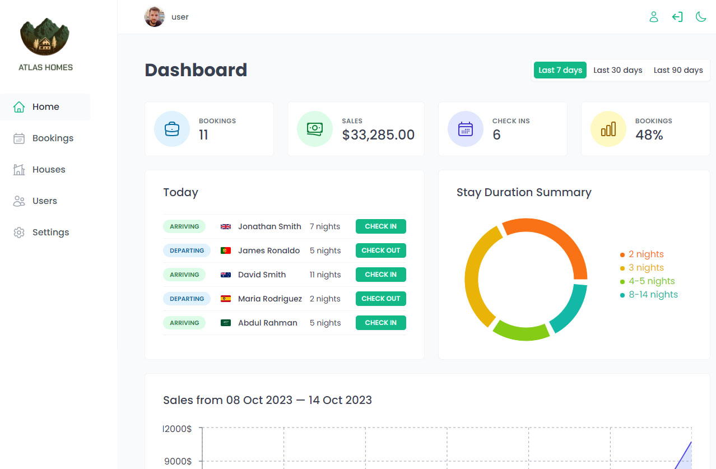Screen dimensions: 716x469
Task: Click the briefcase icon on Bookings card
Action: (x=172, y=129)
